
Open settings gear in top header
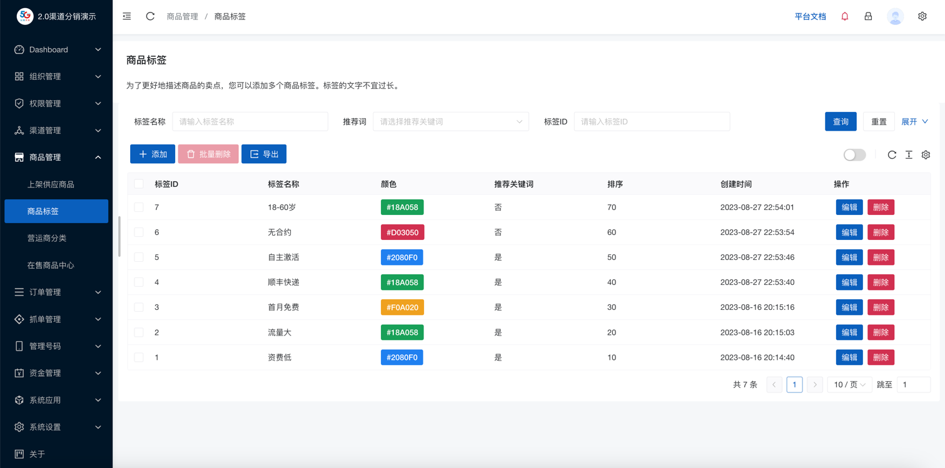tap(922, 16)
